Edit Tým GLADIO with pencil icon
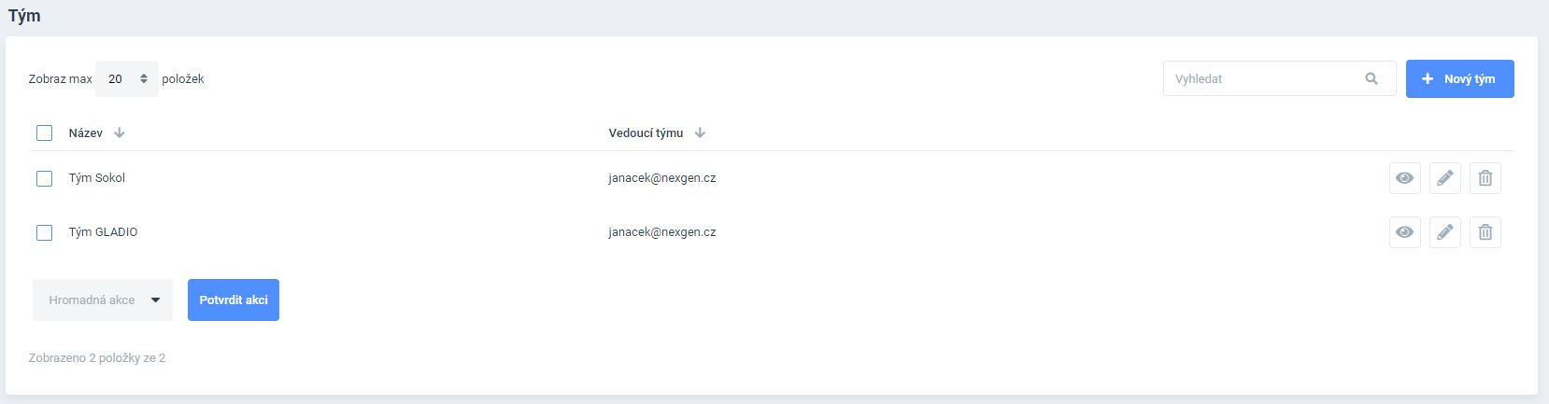This screenshot has width=1549, height=404. coord(1444,232)
